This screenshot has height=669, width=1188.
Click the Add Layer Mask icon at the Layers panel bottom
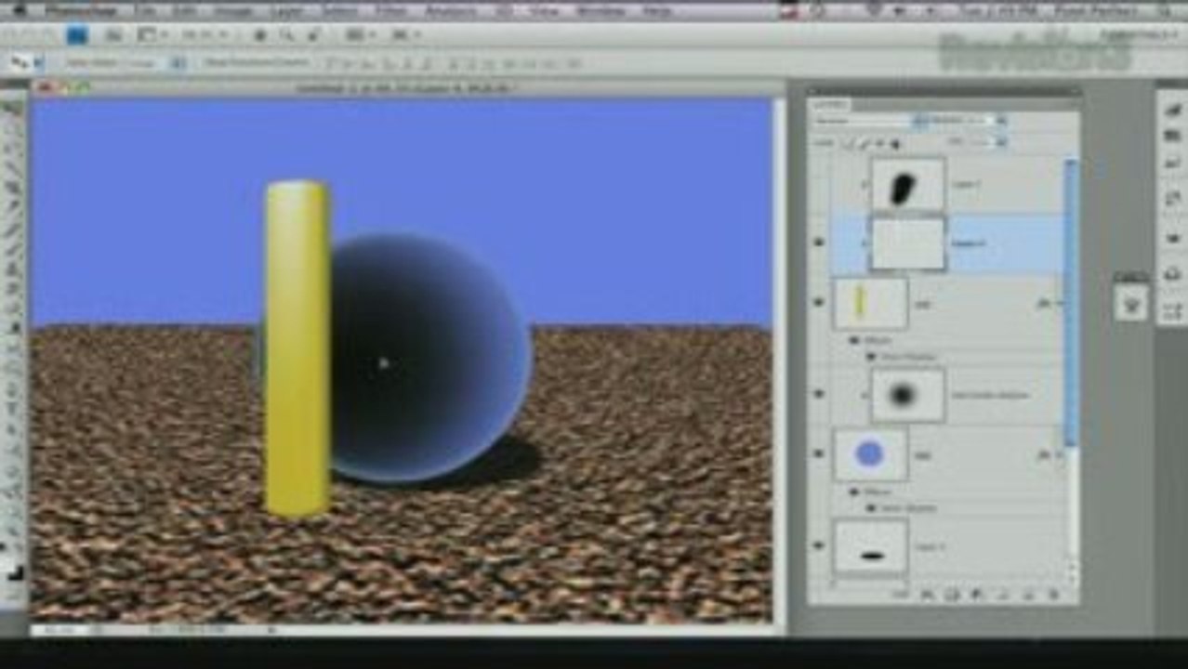(x=951, y=593)
